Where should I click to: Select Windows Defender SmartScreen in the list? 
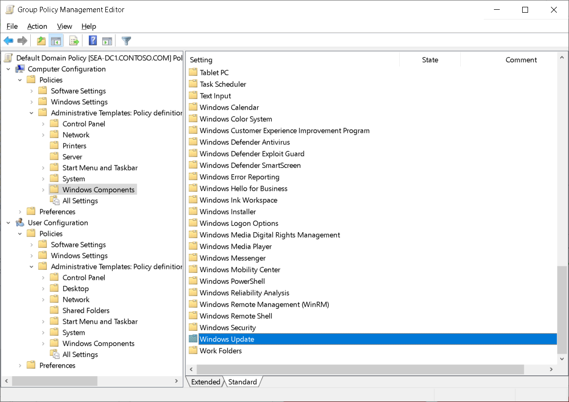[x=250, y=165]
